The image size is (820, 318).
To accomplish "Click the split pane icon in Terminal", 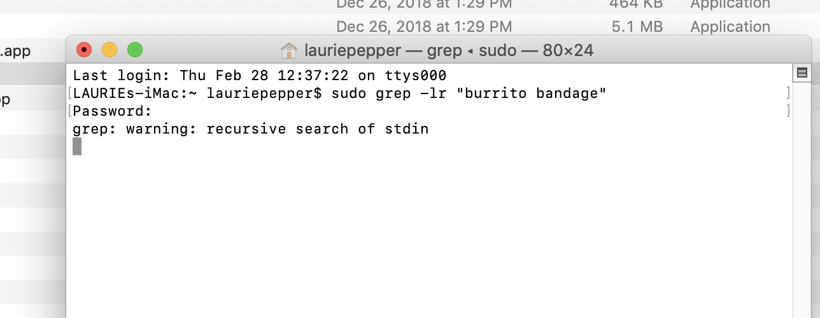I will pyautogui.click(x=802, y=73).
